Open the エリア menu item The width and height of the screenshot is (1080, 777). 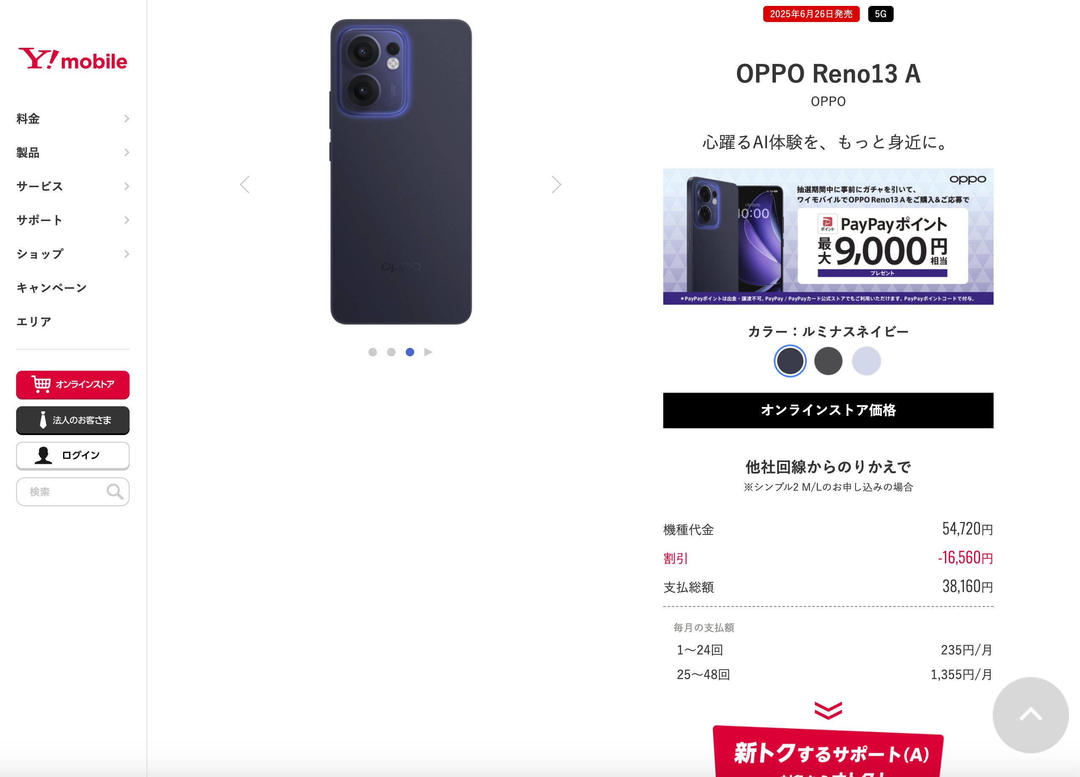click(x=34, y=322)
